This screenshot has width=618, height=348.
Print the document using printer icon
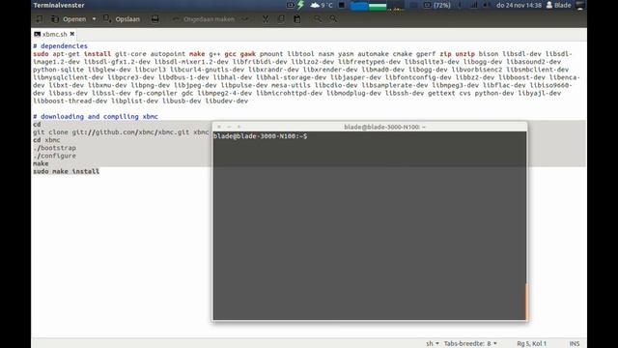point(154,19)
